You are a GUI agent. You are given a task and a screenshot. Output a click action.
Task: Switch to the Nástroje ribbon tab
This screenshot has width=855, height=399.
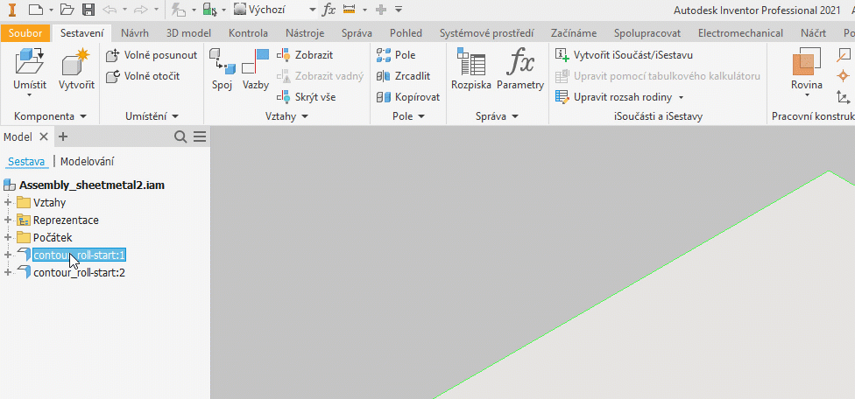pos(307,33)
